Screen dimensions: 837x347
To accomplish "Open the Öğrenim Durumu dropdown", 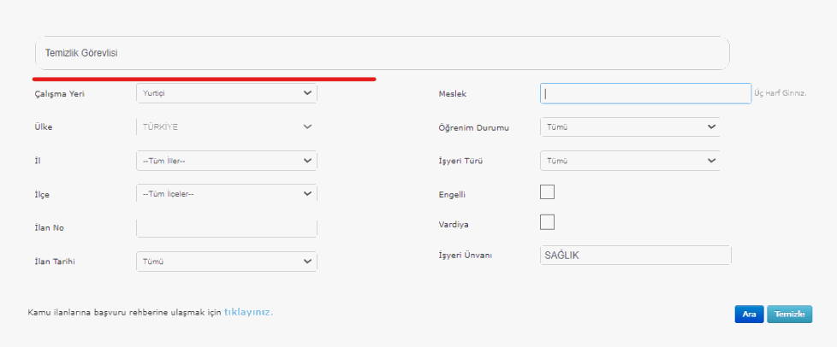I will (630, 127).
